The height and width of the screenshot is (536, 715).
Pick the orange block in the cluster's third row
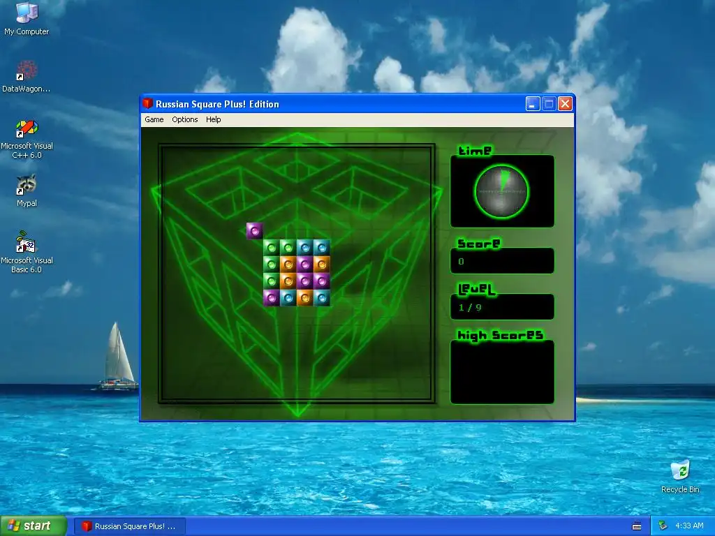coord(288,281)
